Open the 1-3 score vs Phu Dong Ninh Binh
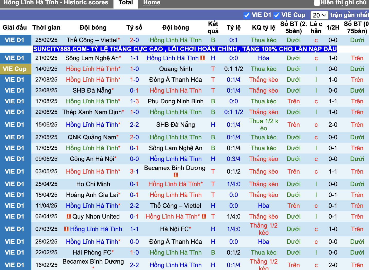The image size is (369, 270). click(134, 101)
